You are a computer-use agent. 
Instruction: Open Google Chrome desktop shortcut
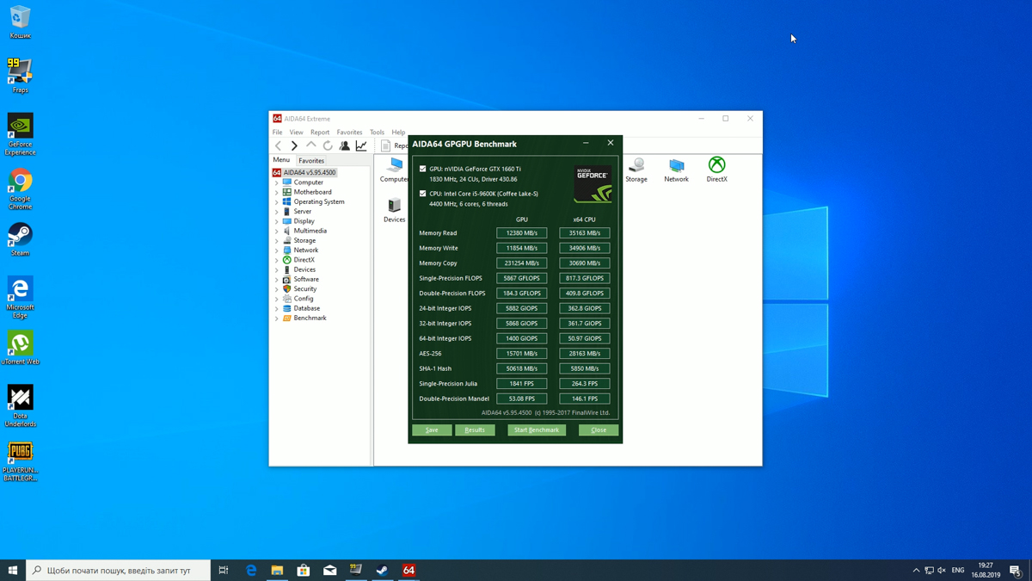[20, 189]
